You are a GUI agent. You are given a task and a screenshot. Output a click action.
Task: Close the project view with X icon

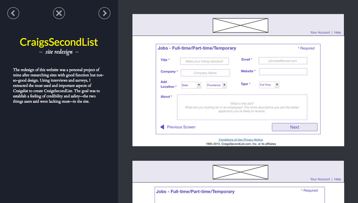(x=59, y=13)
